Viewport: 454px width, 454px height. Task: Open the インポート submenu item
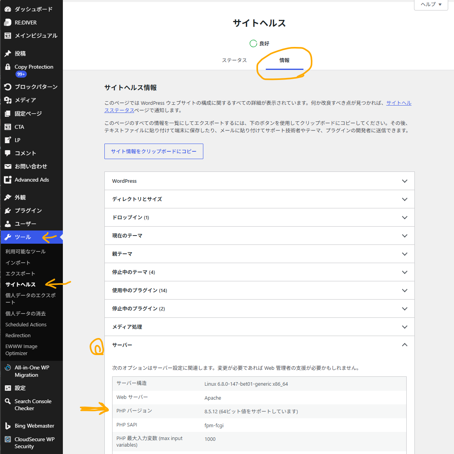[x=18, y=263]
